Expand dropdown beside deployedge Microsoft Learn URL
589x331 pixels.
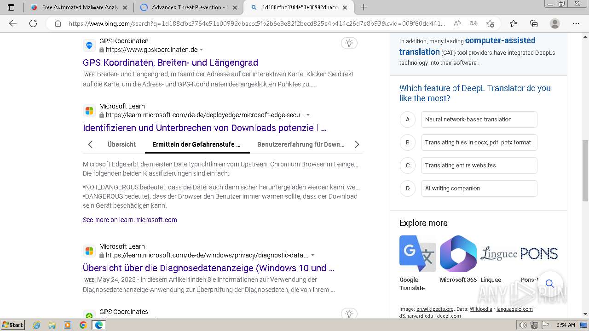coord(308,115)
